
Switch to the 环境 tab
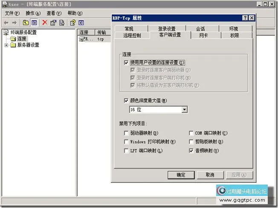coord(235,29)
